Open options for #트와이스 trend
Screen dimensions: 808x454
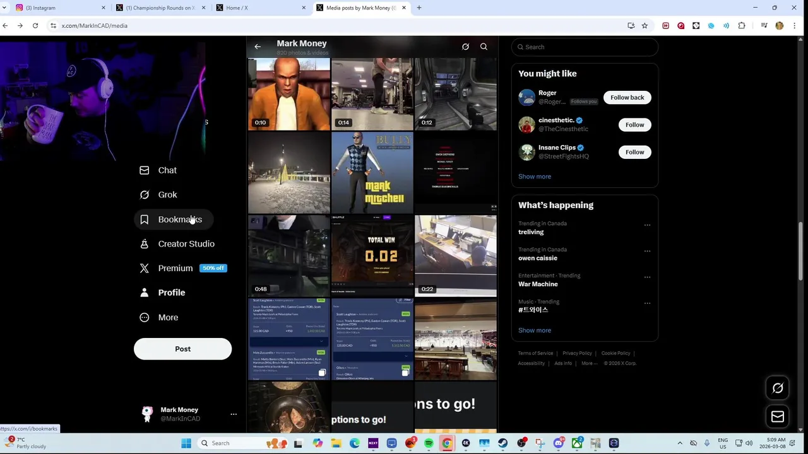(647, 303)
